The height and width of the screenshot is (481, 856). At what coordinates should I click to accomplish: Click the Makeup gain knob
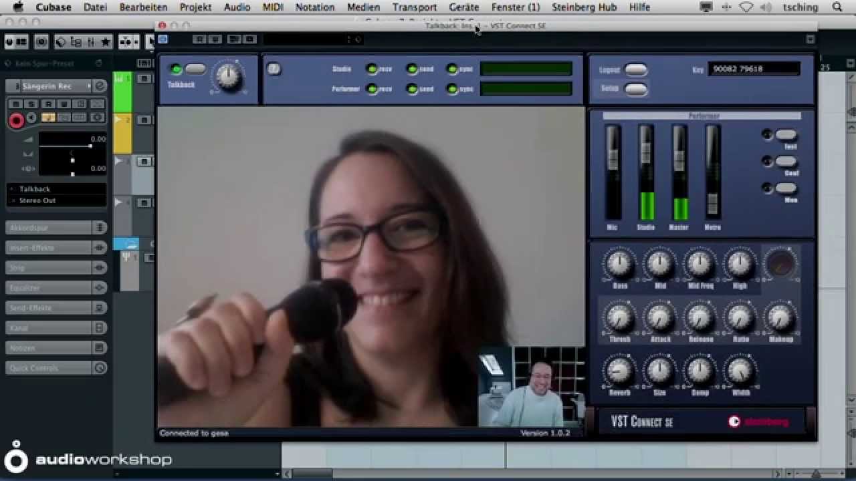click(x=780, y=317)
